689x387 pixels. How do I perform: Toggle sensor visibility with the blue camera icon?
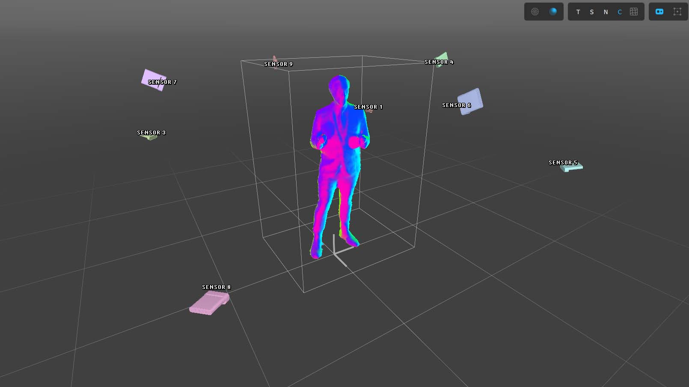[659, 12]
